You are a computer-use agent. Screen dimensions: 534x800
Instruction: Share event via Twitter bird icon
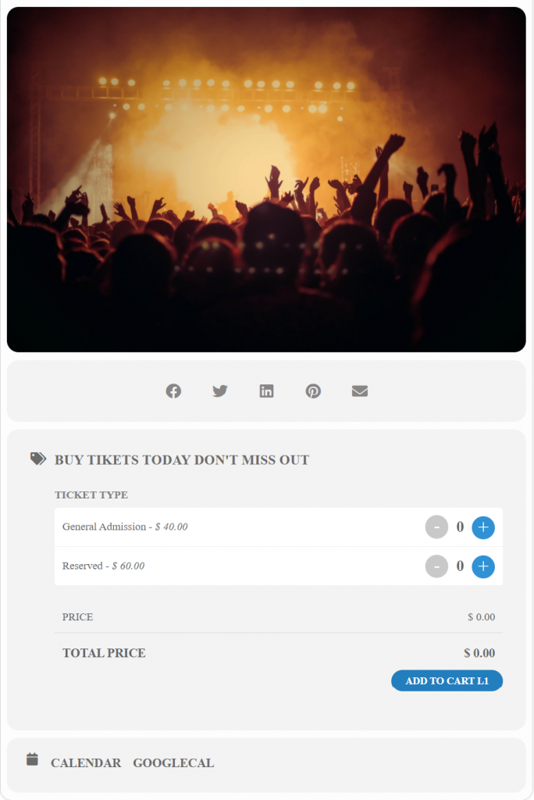point(220,391)
